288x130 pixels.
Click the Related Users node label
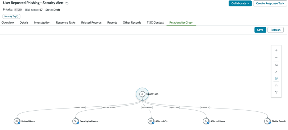(x=28, y=121)
